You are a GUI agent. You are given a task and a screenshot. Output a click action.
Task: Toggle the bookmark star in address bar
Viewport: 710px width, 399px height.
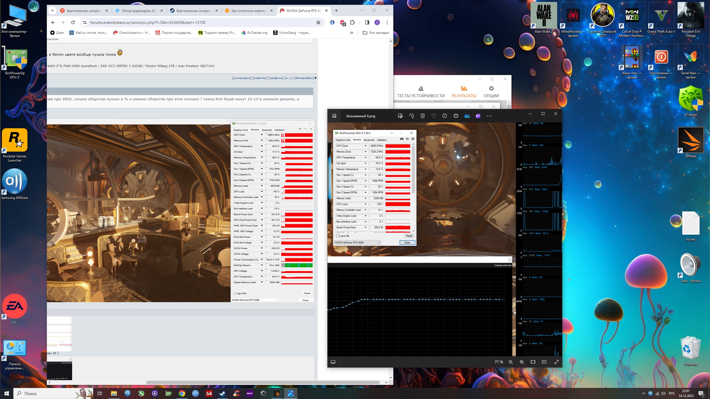pos(318,22)
